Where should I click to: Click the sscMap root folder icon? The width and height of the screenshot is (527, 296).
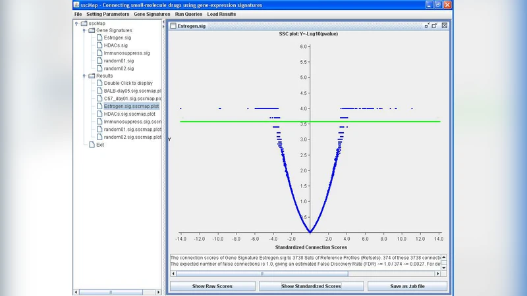pyautogui.click(x=84, y=23)
